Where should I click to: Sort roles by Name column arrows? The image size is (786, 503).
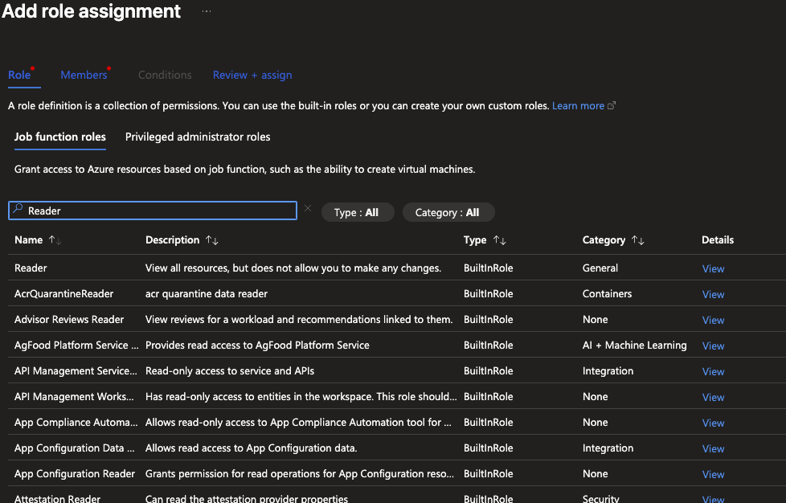[55, 240]
